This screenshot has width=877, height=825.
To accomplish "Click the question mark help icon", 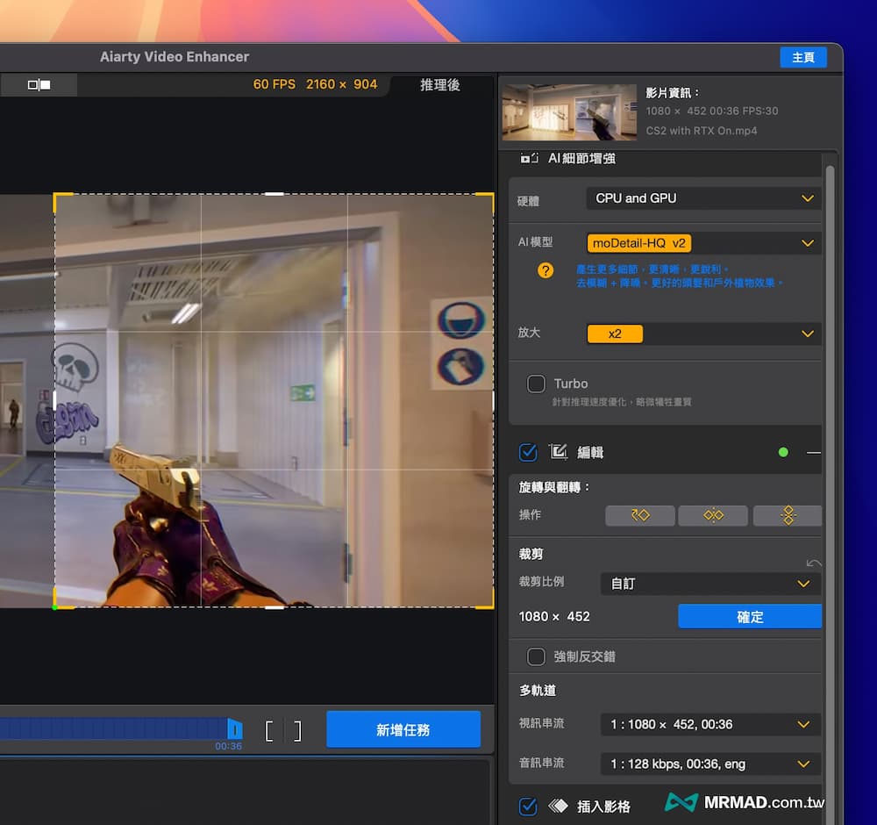I will pyautogui.click(x=545, y=271).
